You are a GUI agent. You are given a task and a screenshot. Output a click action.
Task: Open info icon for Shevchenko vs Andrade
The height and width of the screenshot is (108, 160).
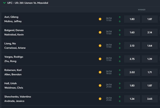[x=100, y=99]
